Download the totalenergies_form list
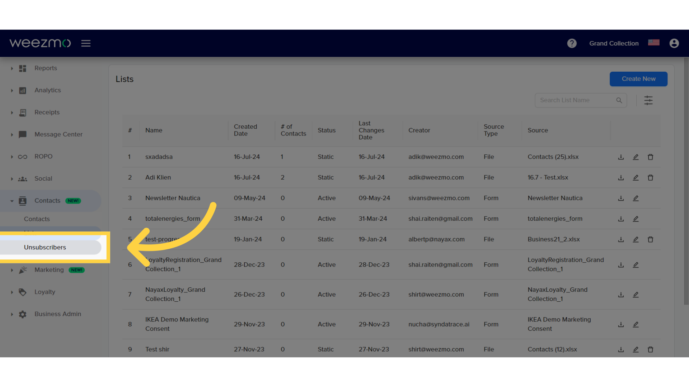Screen dimensions: 689x387 pos(621,219)
